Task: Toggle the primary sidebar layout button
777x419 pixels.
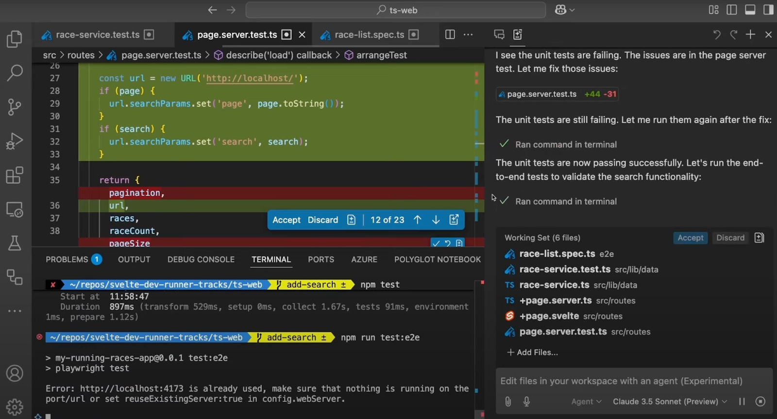Action: (732, 10)
